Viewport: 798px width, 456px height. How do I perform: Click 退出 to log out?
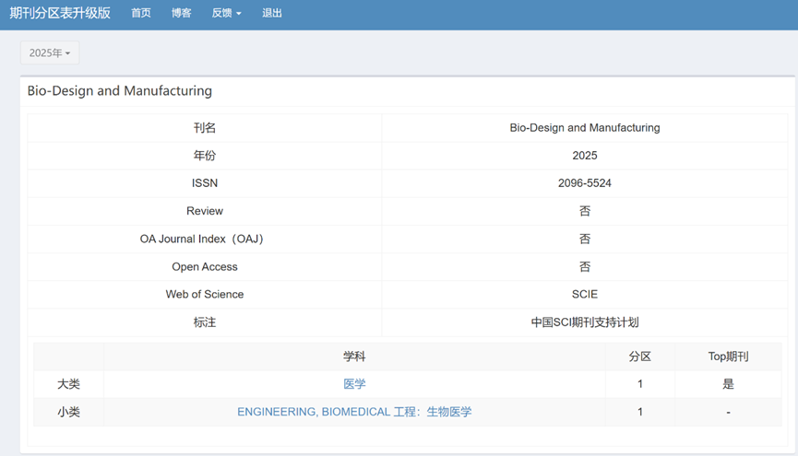(272, 13)
